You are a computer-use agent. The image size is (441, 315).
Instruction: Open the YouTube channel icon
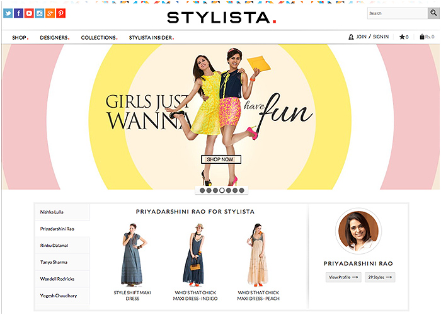(29, 13)
